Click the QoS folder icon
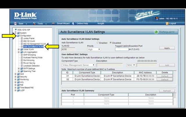The width and height of the screenshot is (186, 117). (x=19, y=74)
